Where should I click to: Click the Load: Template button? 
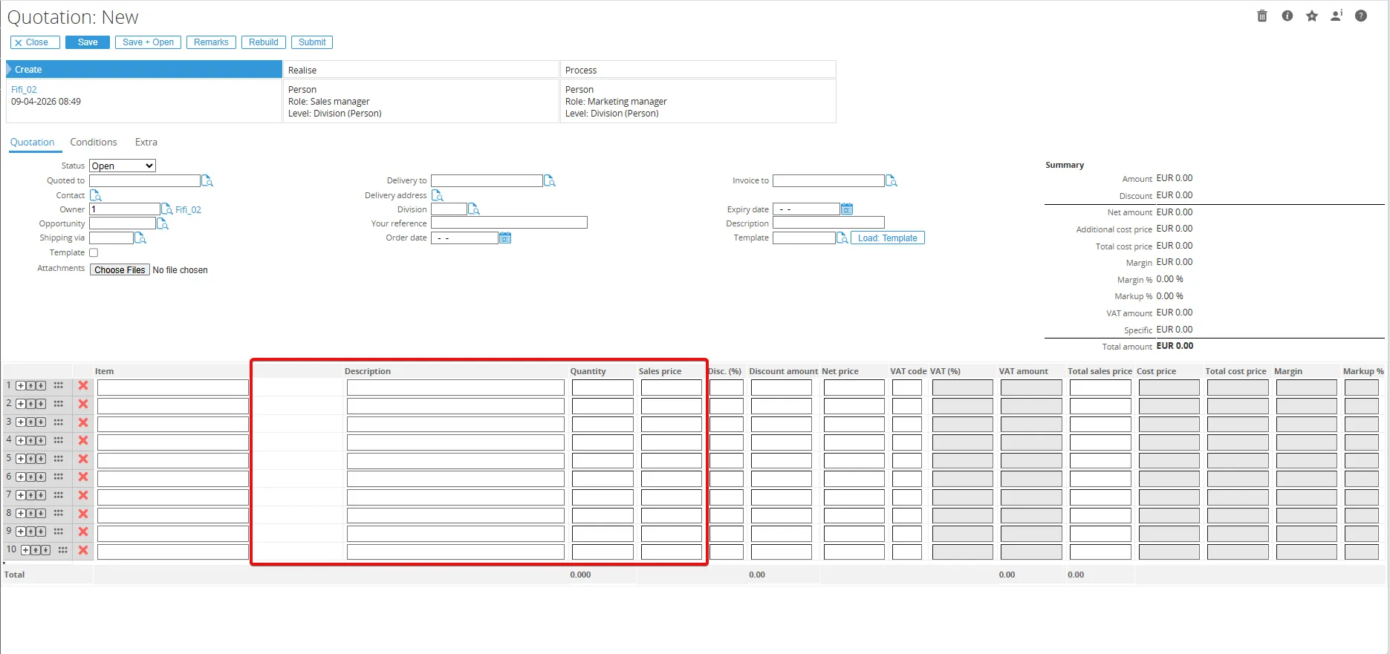pos(888,238)
